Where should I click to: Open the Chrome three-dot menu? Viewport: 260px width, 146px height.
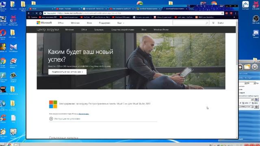(236, 13)
